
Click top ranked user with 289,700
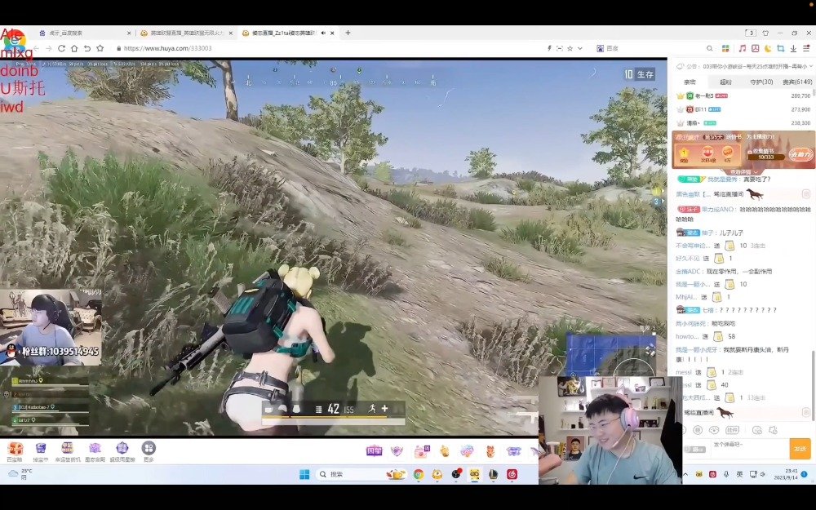coord(743,95)
